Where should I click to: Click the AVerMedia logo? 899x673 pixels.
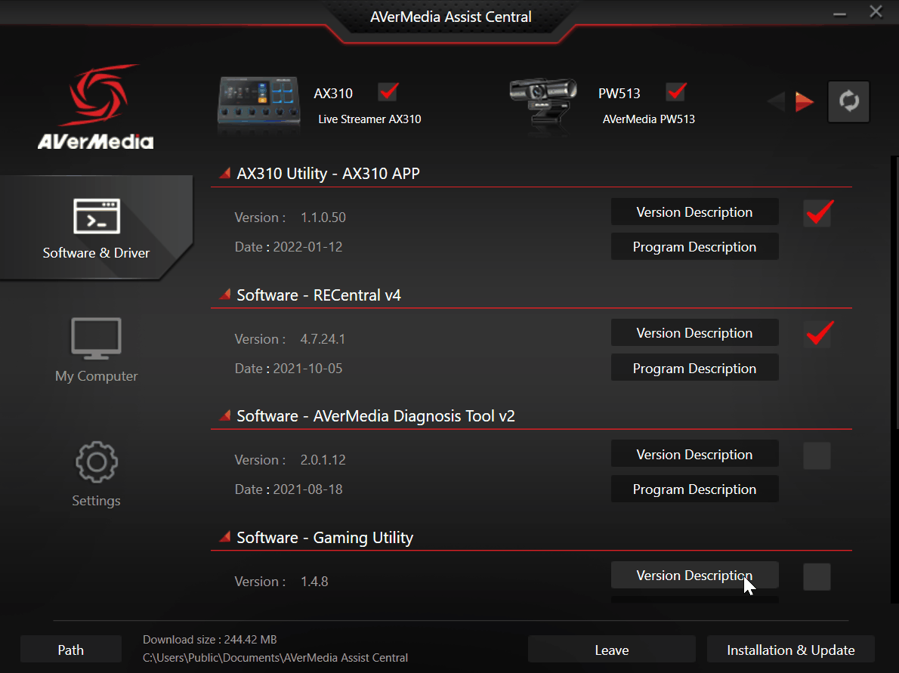(96, 107)
